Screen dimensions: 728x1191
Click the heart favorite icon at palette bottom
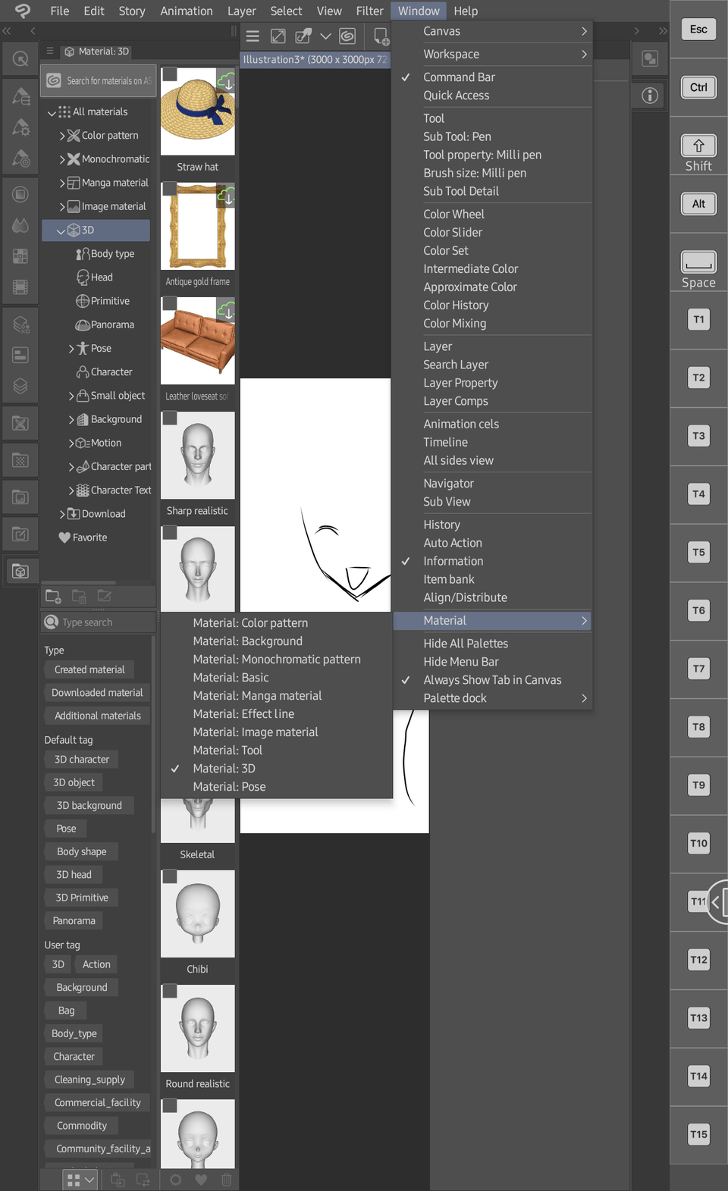point(201,1180)
